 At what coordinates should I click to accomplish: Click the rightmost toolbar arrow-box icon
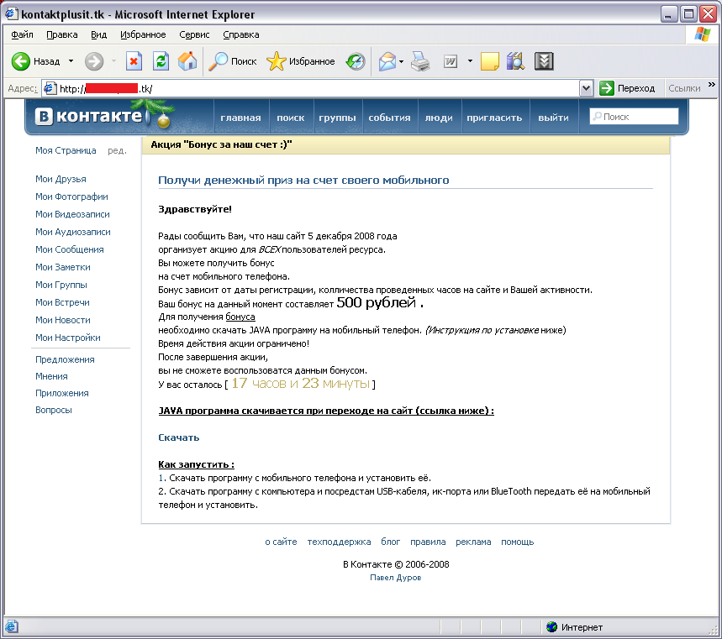544,61
